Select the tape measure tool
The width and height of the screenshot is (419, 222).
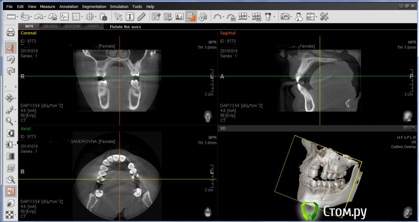pos(25,16)
